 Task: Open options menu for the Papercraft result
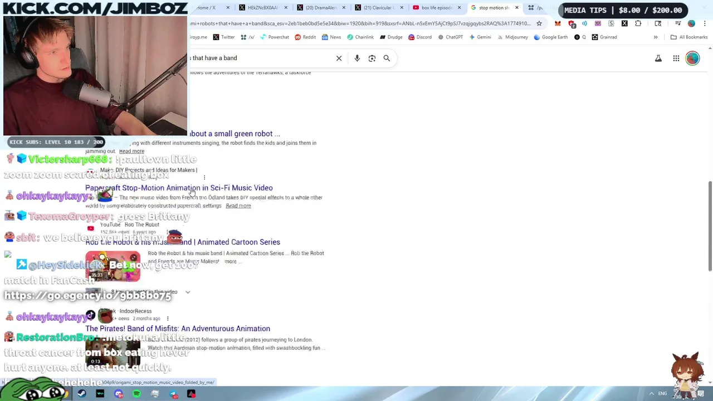(204, 178)
